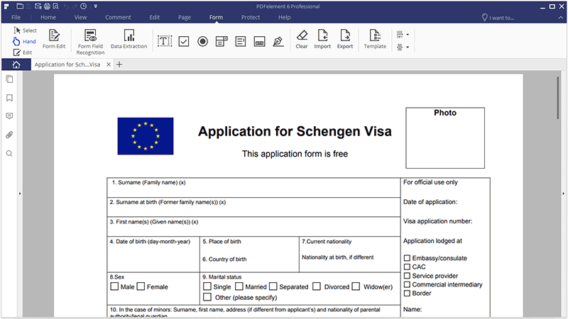
Task: Go to the home start page icon
Action: click(16, 65)
